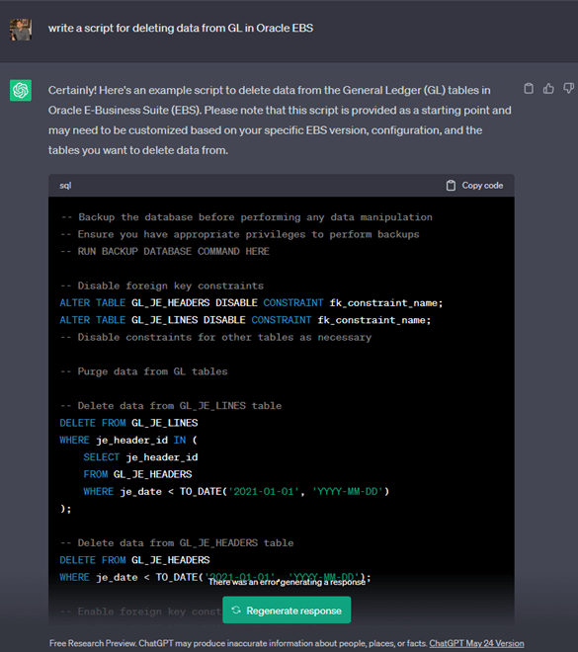Click the DELETE FROM GL_JE_LINES code line
The height and width of the screenshot is (652, 578).
[128, 423]
